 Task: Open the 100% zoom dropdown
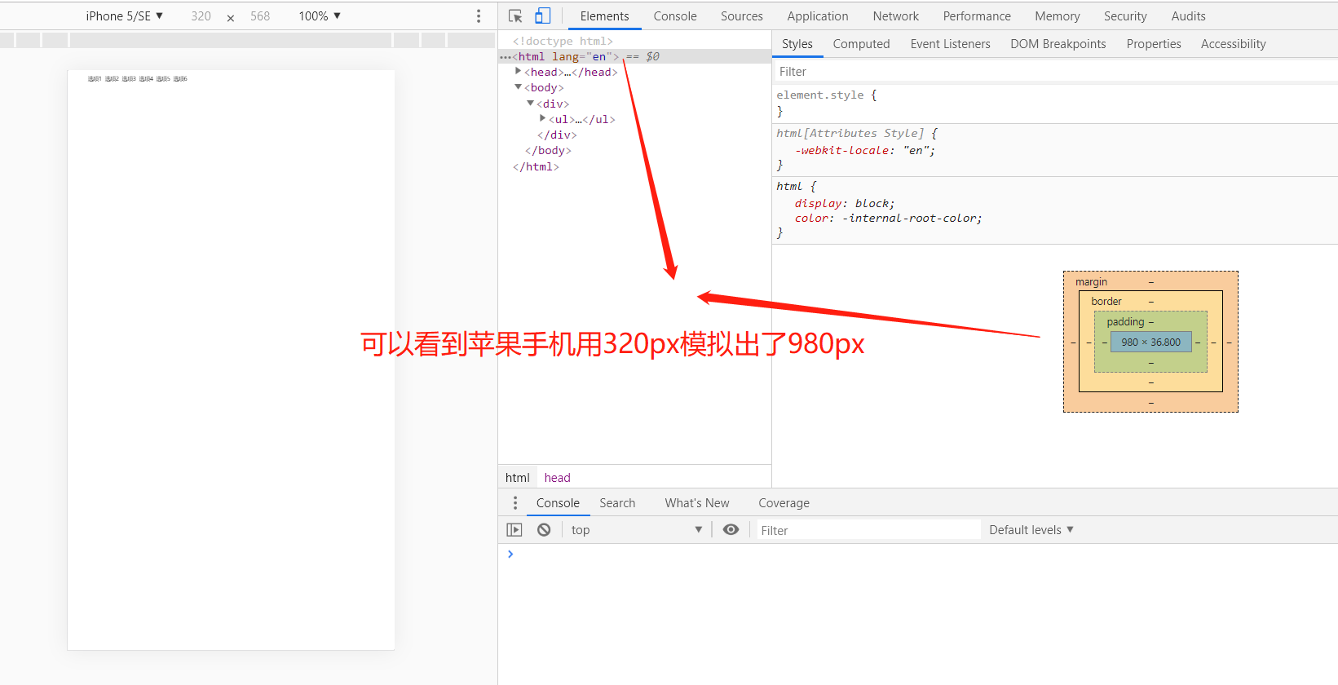coord(320,16)
